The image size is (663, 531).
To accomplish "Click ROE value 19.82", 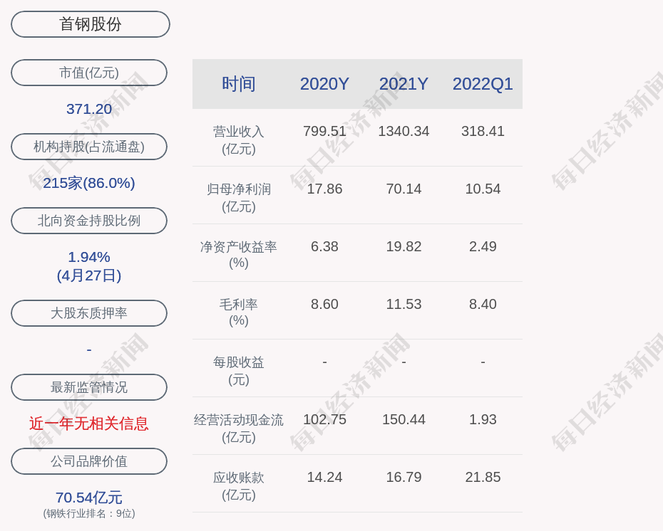I will (x=404, y=246).
